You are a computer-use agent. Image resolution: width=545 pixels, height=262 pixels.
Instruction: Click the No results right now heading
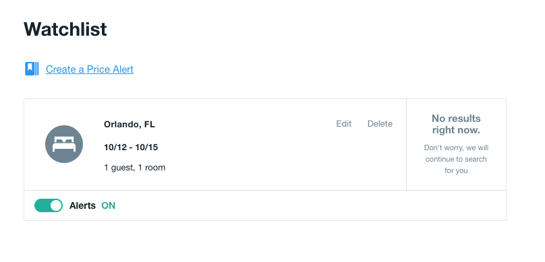(x=456, y=124)
